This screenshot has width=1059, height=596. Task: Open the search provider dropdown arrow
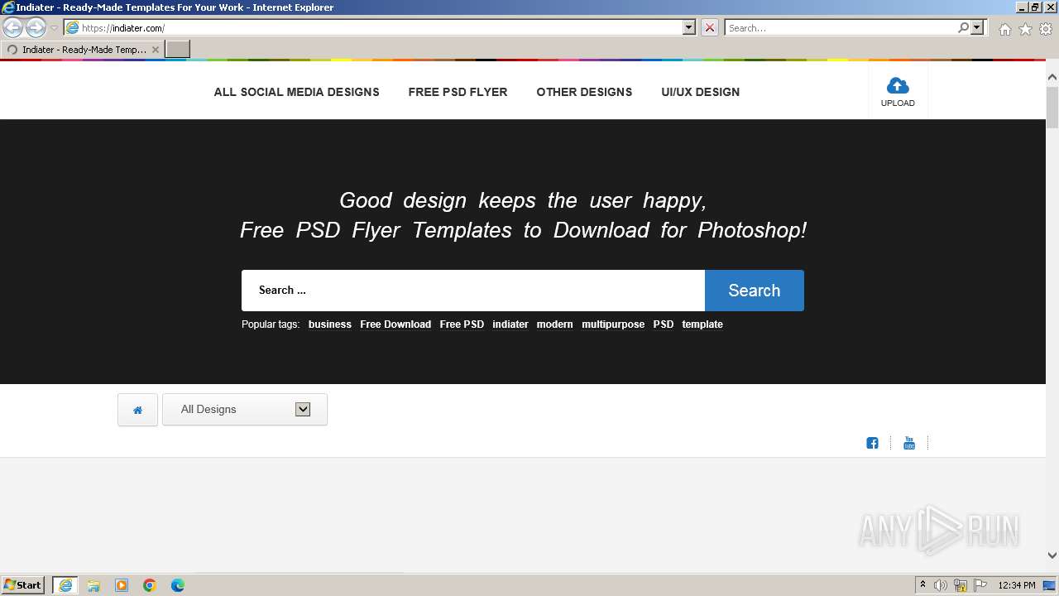point(977,27)
